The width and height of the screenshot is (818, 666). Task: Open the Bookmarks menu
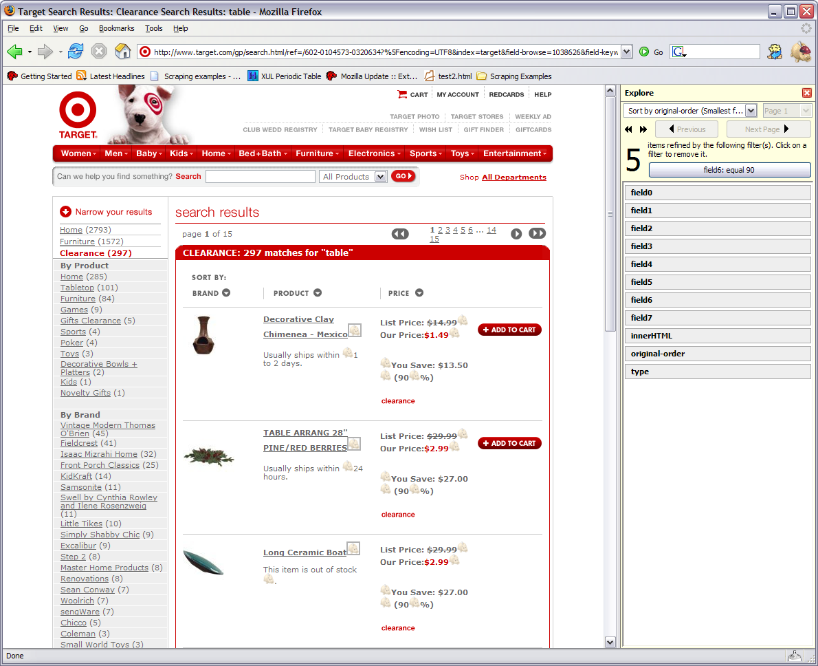pyautogui.click(x=116, y=28)
